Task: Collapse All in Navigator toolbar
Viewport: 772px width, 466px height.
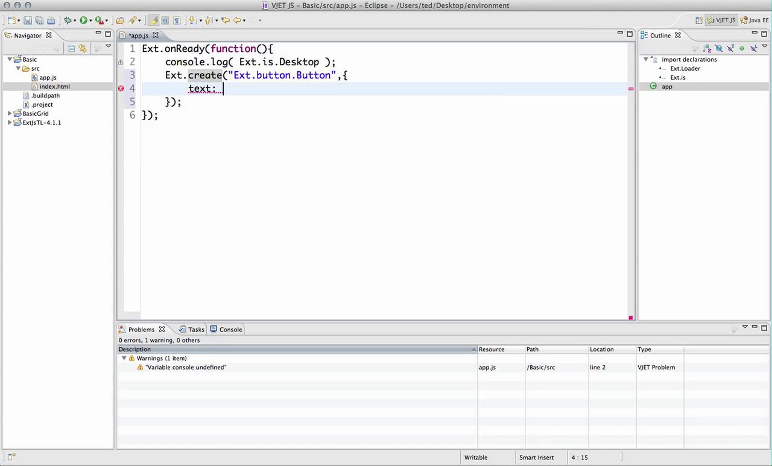Action: pyautogui.click(x=71, y=49)
